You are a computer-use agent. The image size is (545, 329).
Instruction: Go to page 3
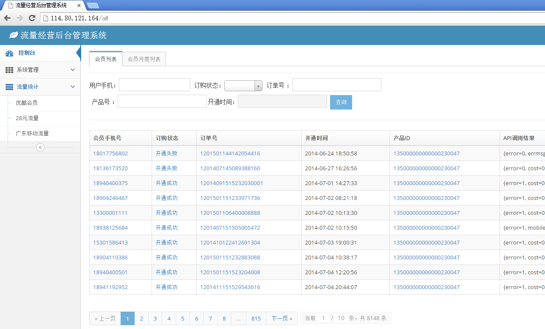click(x=155, y=318)
